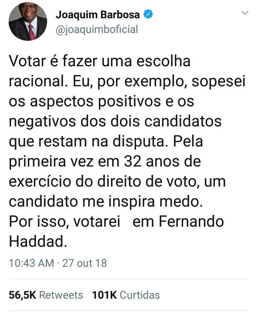The image size is (257, 318).
Task: Click the phrase "candidato me inspira medo"
Action: click(x=105, y=202)
